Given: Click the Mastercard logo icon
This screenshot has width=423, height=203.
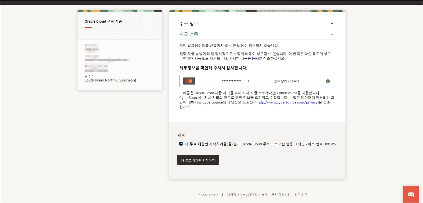Looking at the screenshot, I should click(189, 81).
